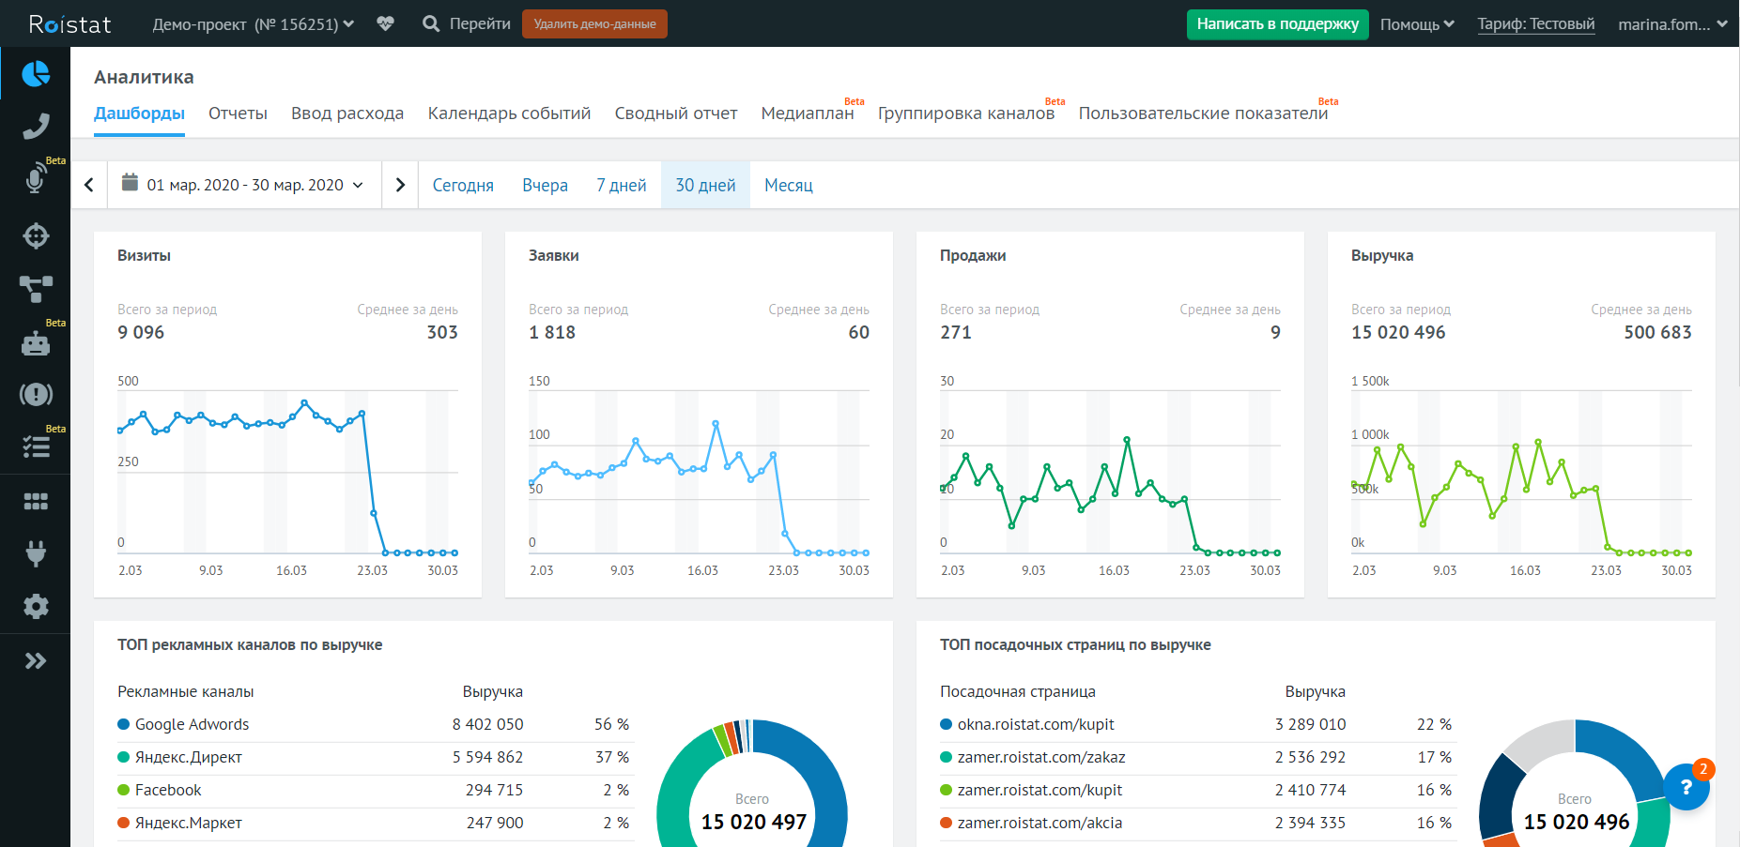Open the crosshair target sidebar icon
The image size is (1740, 847).
[x=36, y=235]
